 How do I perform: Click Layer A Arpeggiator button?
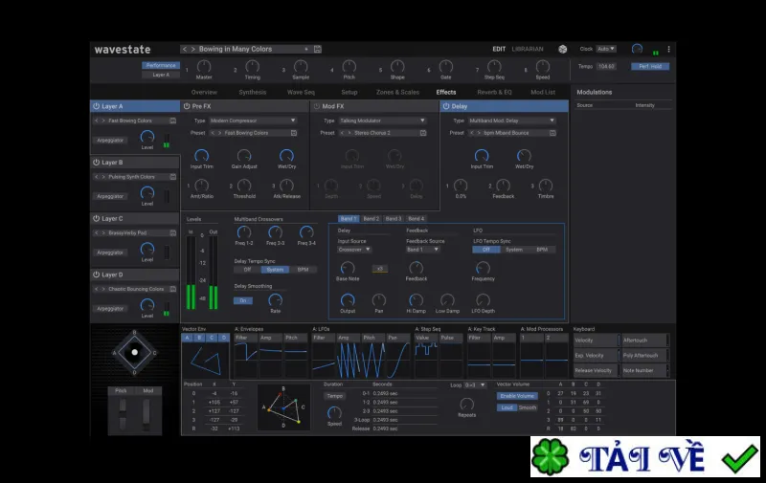click(110, 140)
